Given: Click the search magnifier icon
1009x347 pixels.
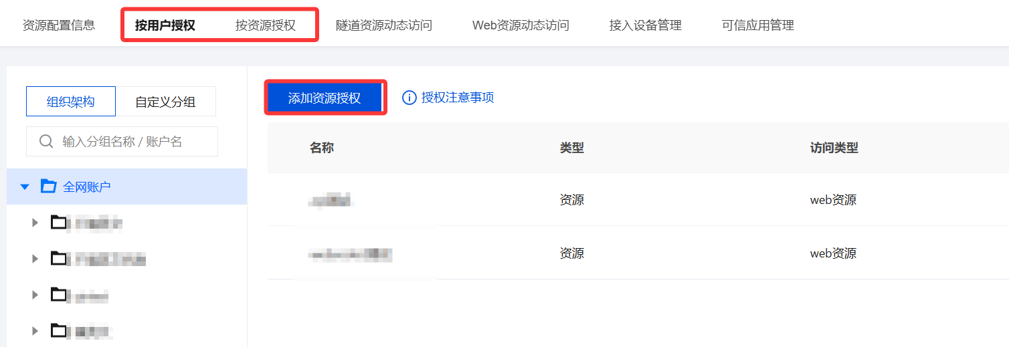Looking at the screenshot, I should (x=46, y=142).
